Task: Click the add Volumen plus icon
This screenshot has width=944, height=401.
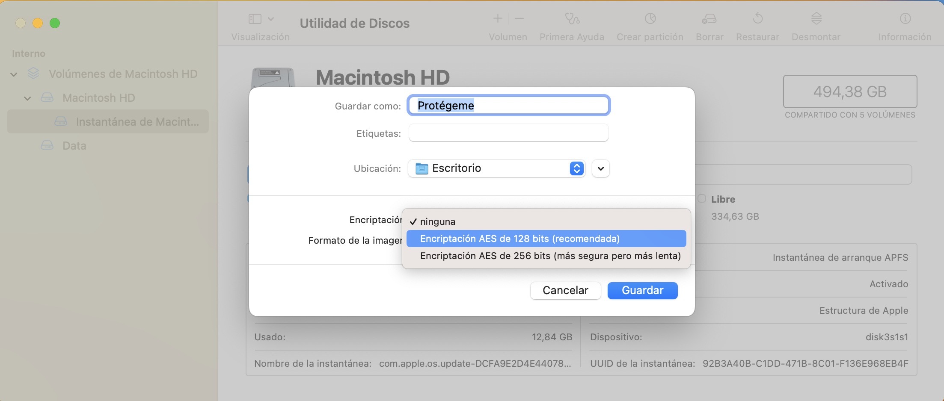Action: click(497, 18)
